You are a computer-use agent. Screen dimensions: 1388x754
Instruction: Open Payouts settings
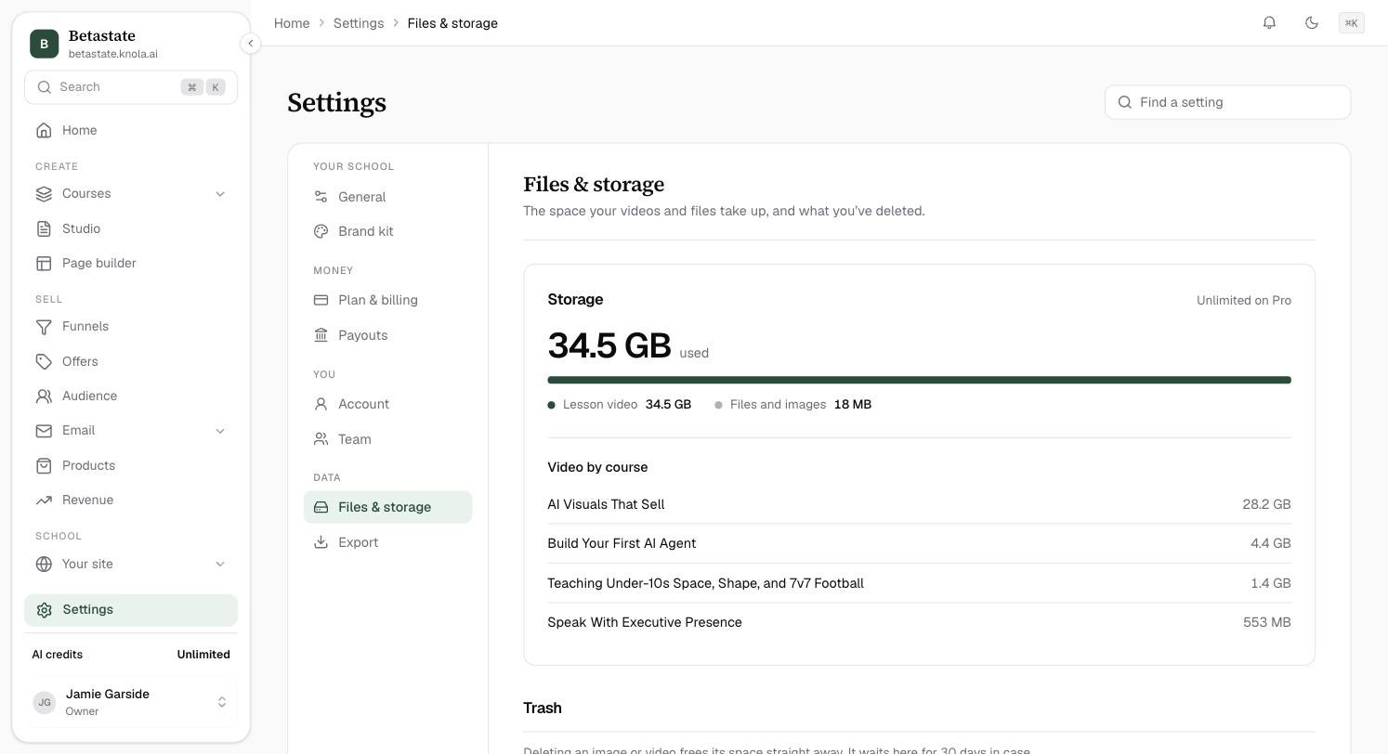coord(387,335)
